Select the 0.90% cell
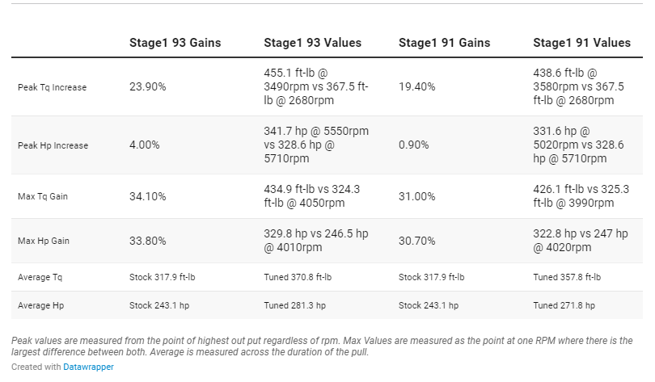655x382 pixels. [x=414, y=145]
